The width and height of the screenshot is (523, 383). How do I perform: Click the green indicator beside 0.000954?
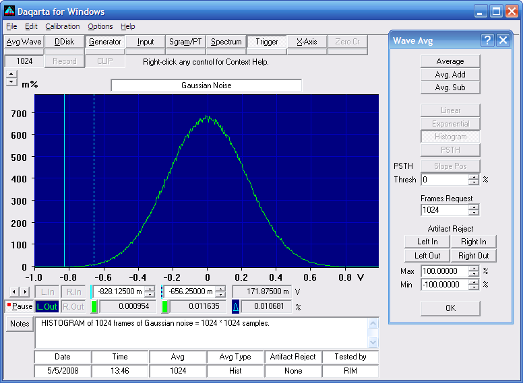[x=94, y=307]
